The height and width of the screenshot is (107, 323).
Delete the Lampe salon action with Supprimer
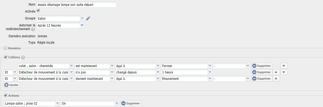click(131, 103)
